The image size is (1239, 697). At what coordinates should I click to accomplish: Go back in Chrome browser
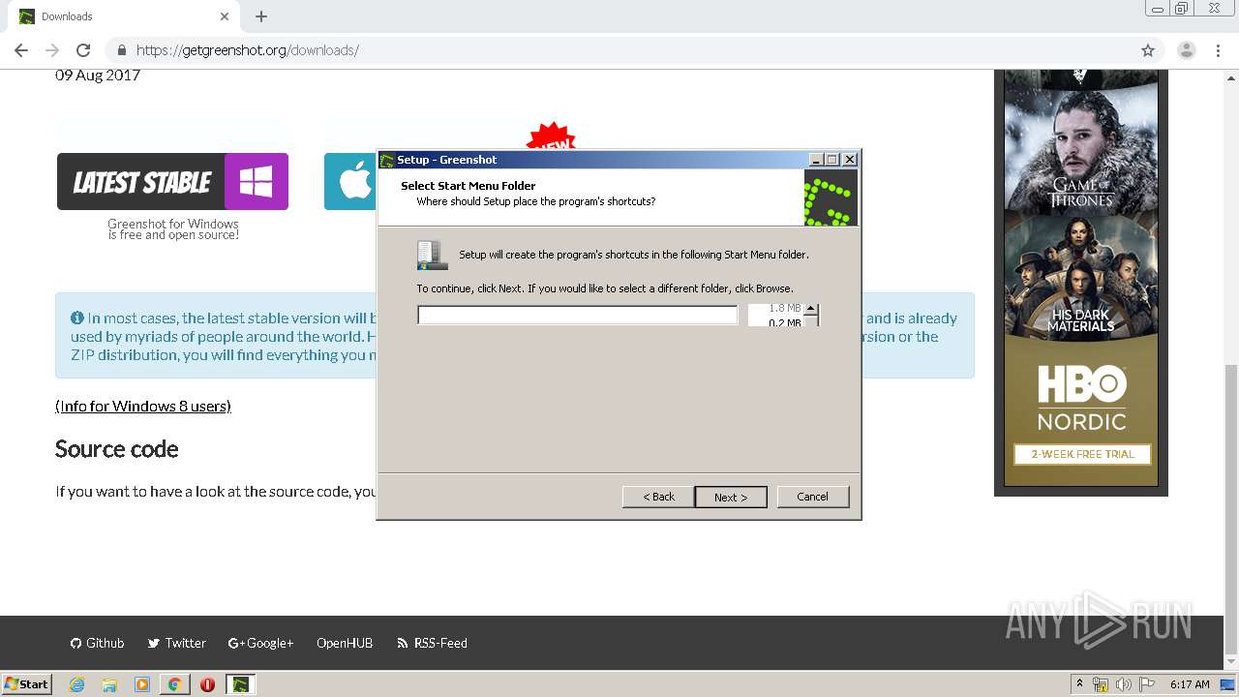click(x=21, y=50)
